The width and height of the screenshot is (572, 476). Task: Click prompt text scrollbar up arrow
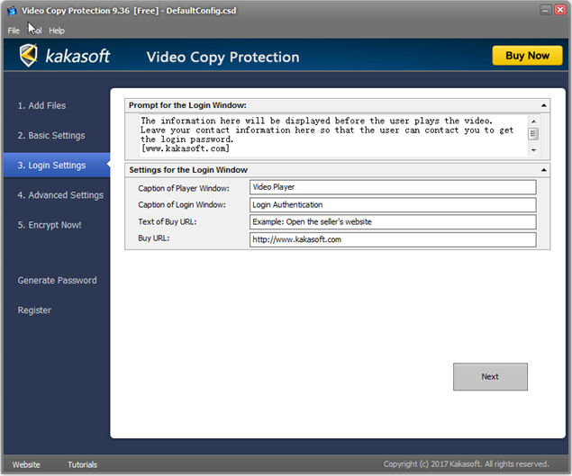pyautogui.click(x=533, y=121)
